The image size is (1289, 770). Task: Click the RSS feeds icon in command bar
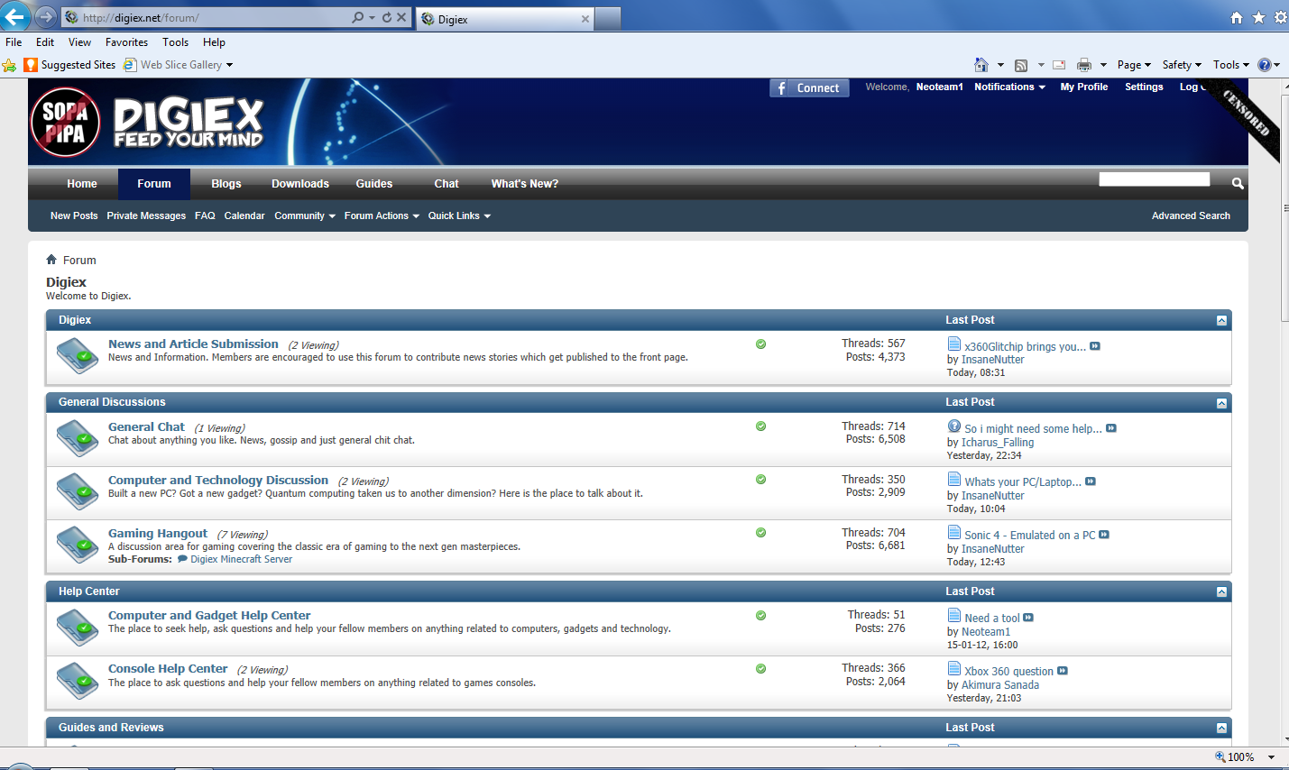pyautogui.click(x=1021, y=65)
